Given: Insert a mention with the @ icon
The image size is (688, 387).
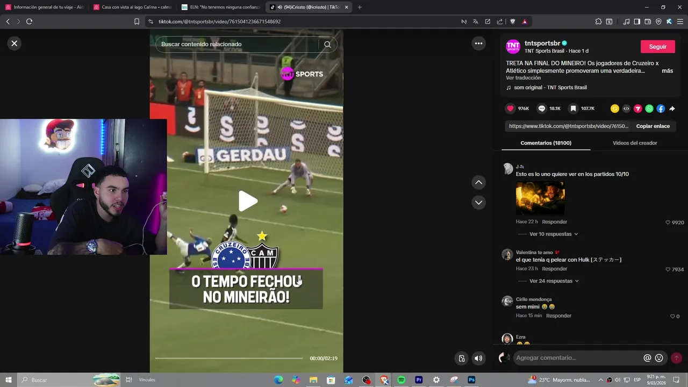Looking at the screenshot, I should [647, 358].
